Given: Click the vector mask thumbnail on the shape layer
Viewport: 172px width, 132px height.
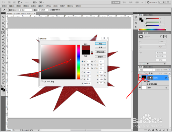Looking at the screenshot, I should (150, 78).
